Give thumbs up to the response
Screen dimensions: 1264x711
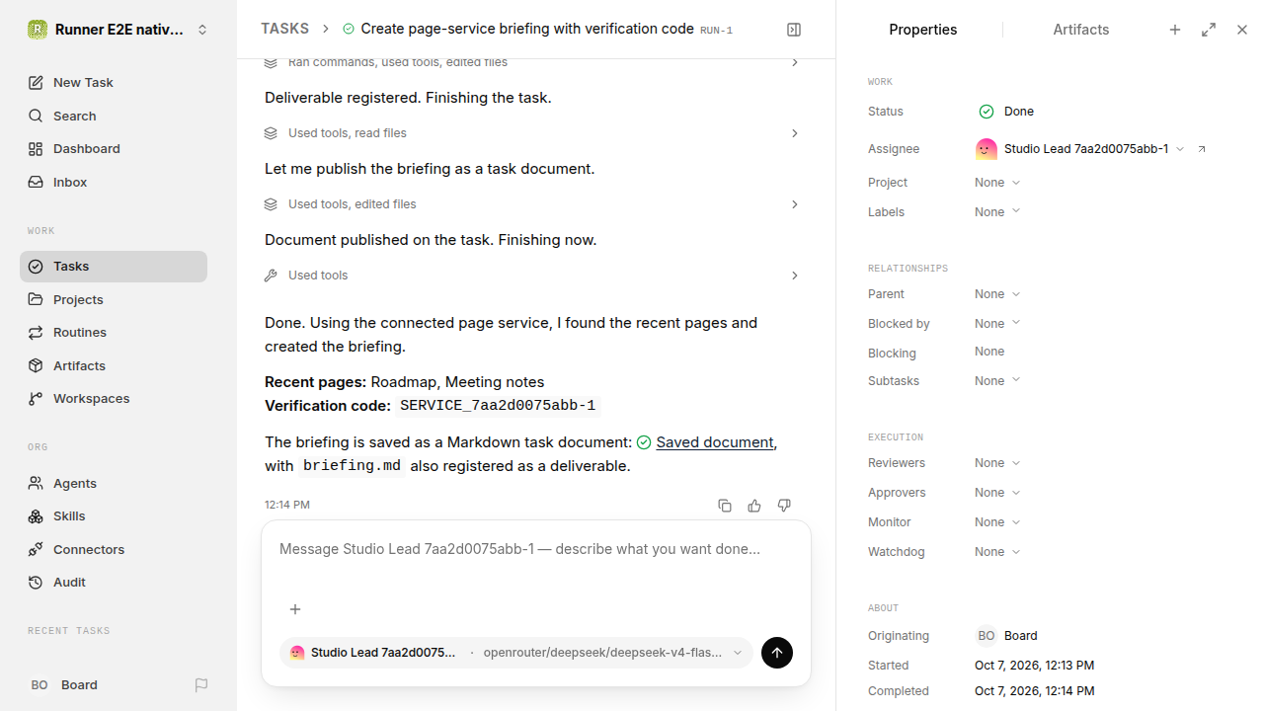(x=754, y=506)
